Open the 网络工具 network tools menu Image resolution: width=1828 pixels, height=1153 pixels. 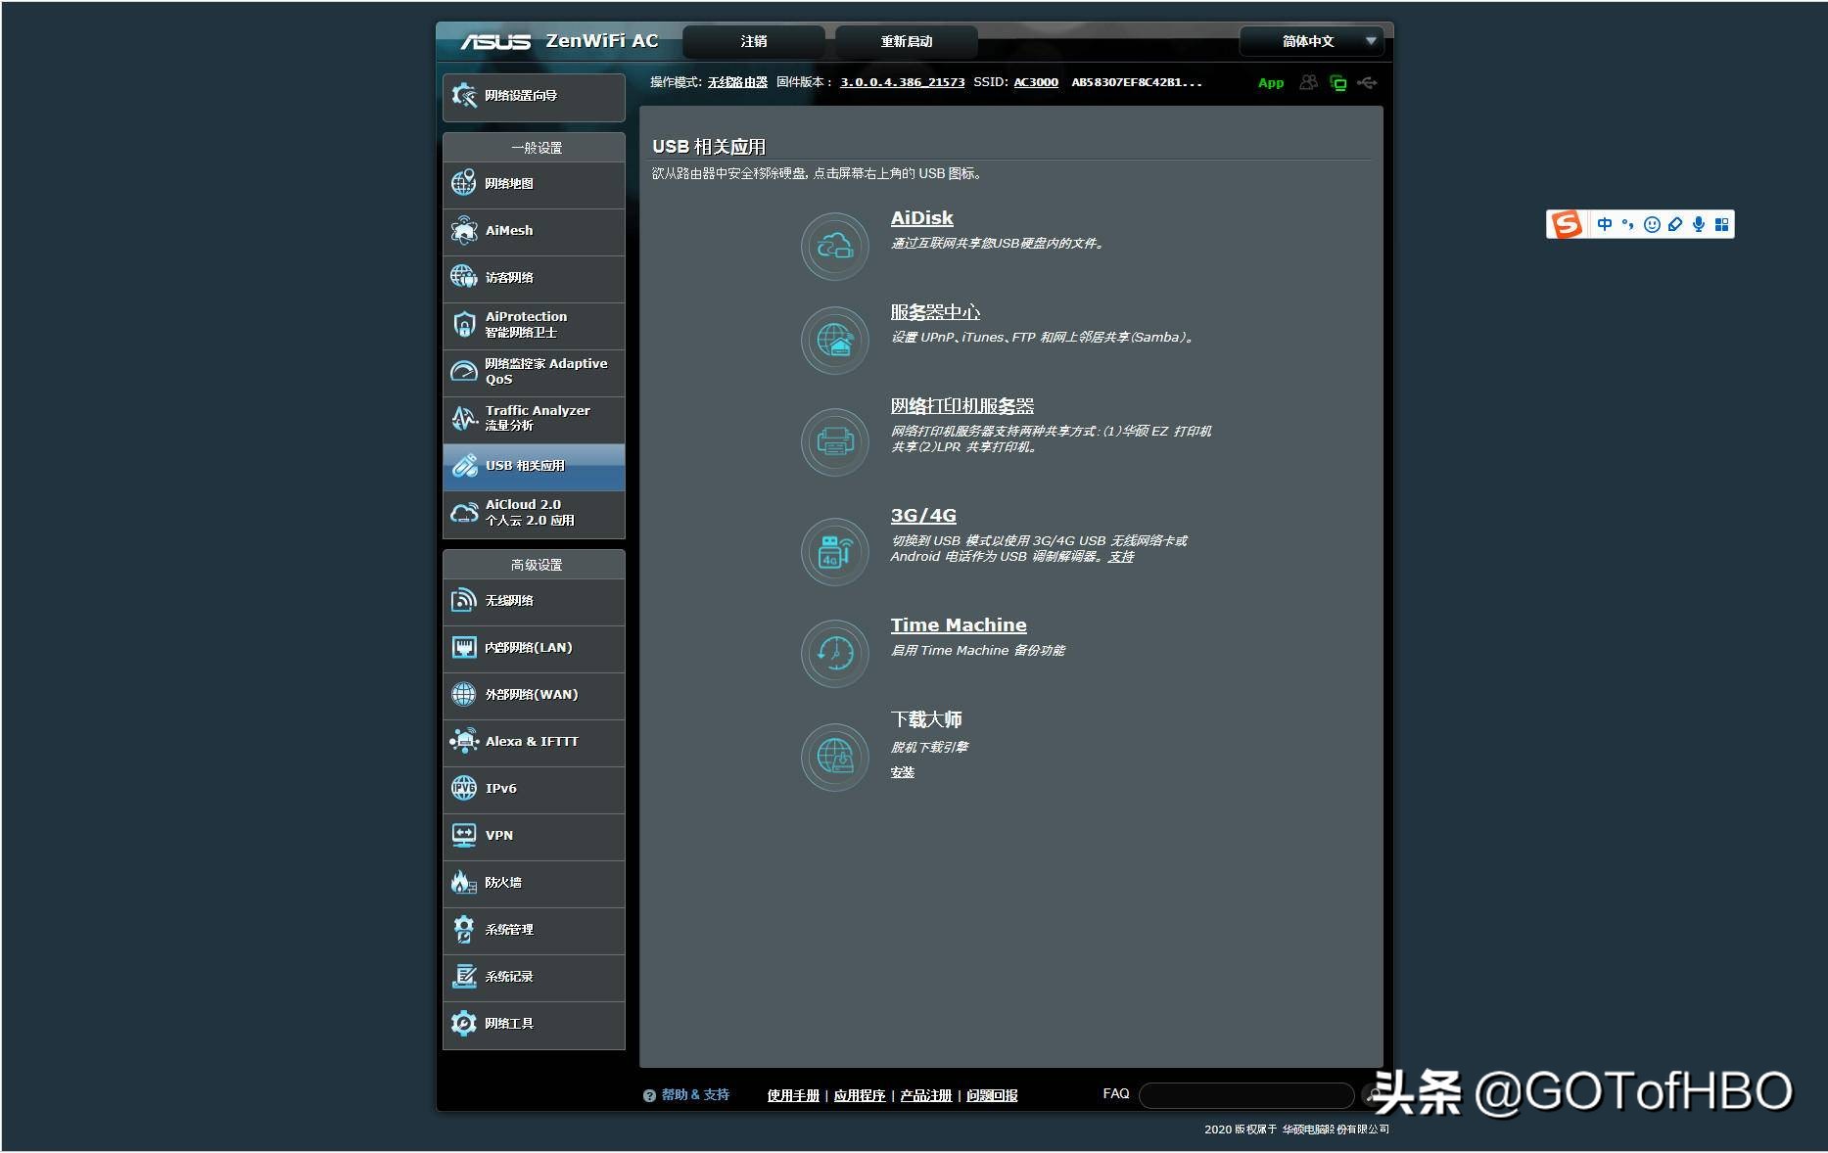point(534,1024)
